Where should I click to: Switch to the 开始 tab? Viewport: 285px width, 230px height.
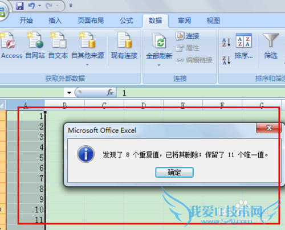coord(26,20)
